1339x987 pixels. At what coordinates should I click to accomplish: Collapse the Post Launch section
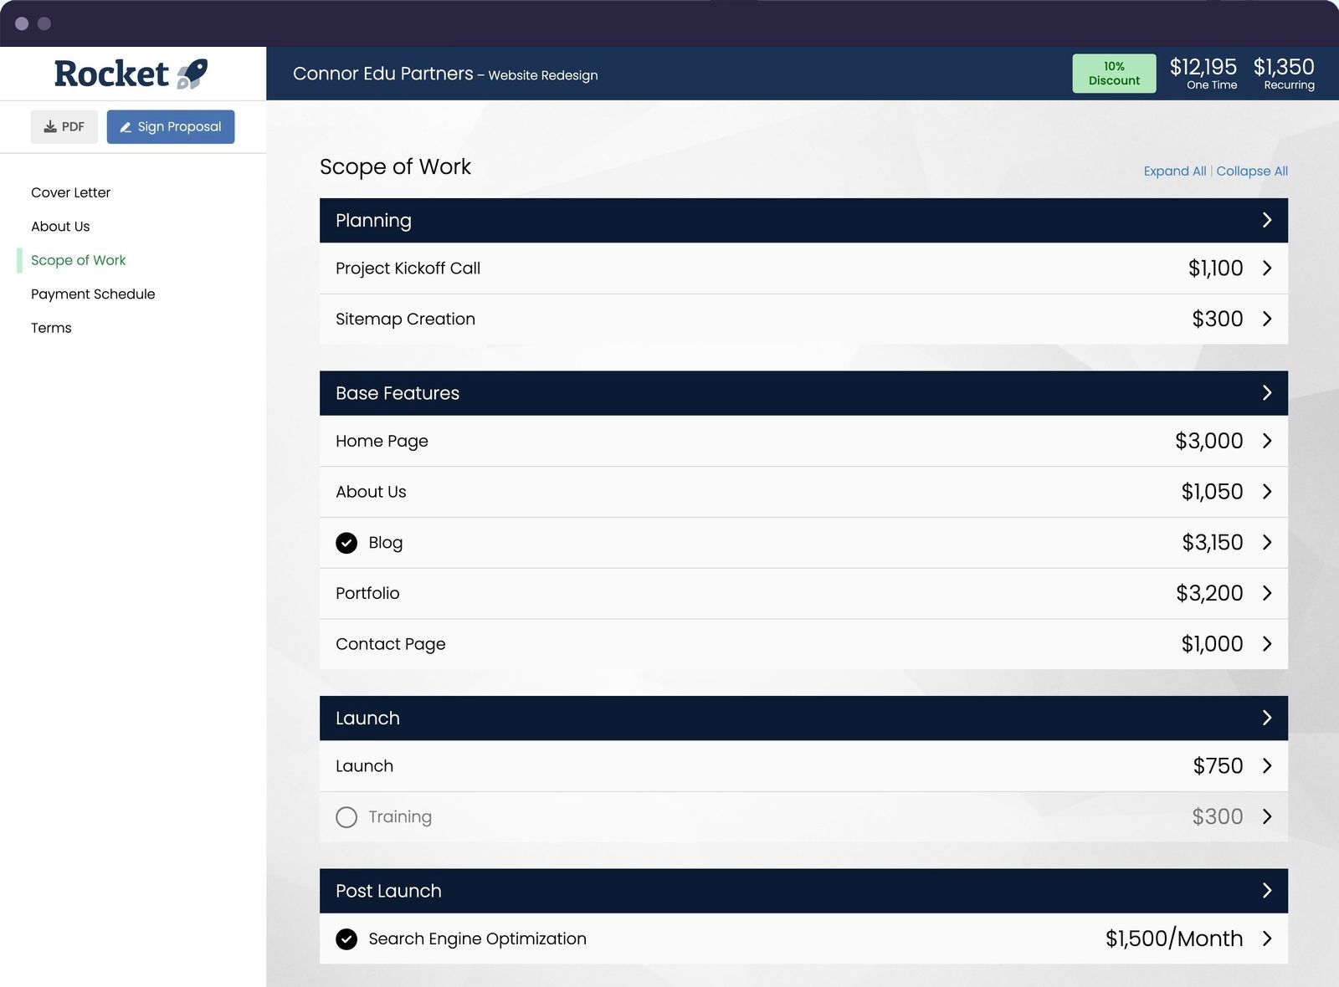click(1266, 890)
